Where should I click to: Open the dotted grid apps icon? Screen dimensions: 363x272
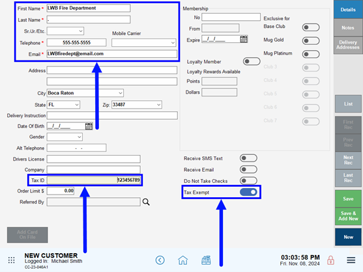[x=11, y=260]
